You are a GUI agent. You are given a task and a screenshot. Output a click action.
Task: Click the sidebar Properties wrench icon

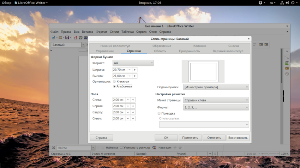[x=287, y=57]
